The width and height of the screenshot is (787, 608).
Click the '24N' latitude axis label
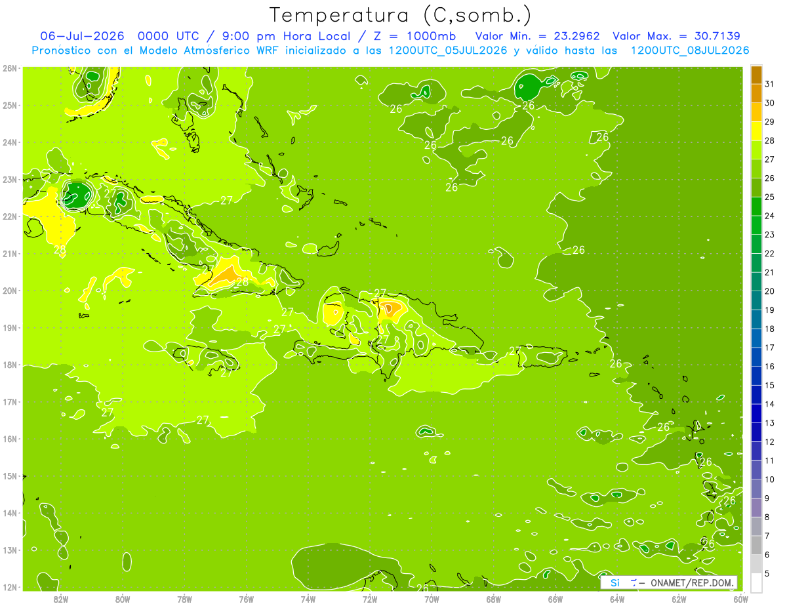pyautogui.click(x=10, y=142)
